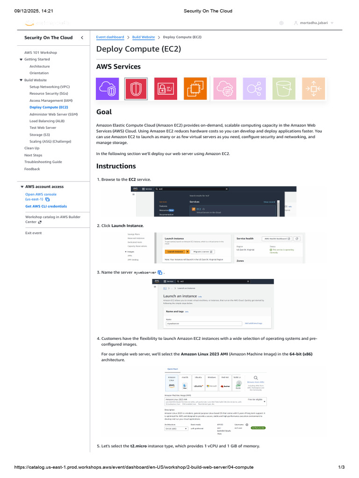Click the orange EC2 compute chip icon
The image size is (359, 478).
pos(195,89)
